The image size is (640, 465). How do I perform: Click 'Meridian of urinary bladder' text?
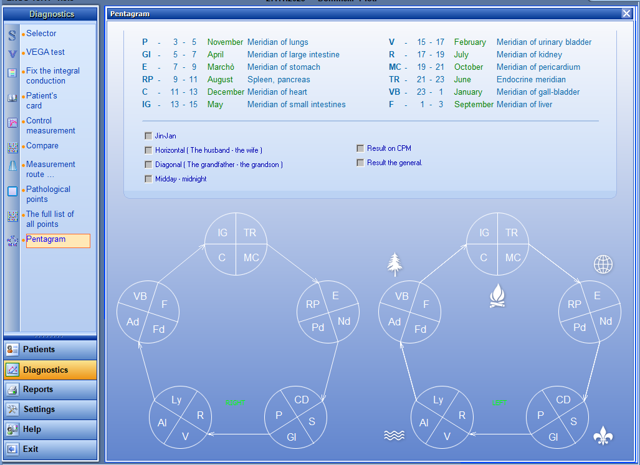point(543,42)
